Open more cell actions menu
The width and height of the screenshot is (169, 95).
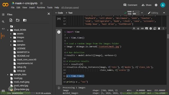pyautogui.click(x=163, y=28)
